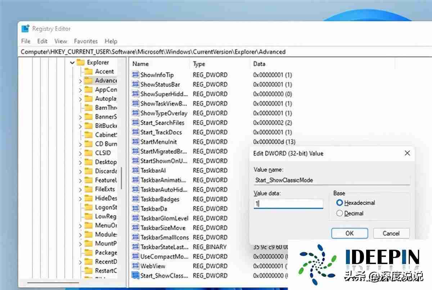Click the Registry Editor app icon in title bar
Screen dimensions: 432x290
[25, 28]
